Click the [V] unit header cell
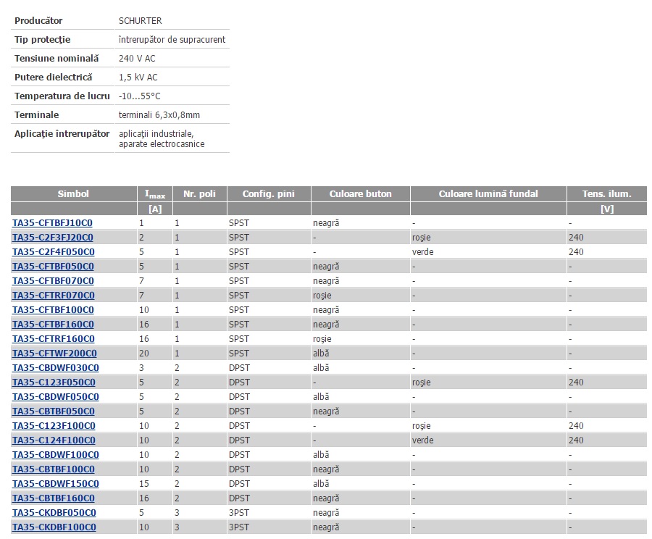The image size is (652, 539). (606, 209)
